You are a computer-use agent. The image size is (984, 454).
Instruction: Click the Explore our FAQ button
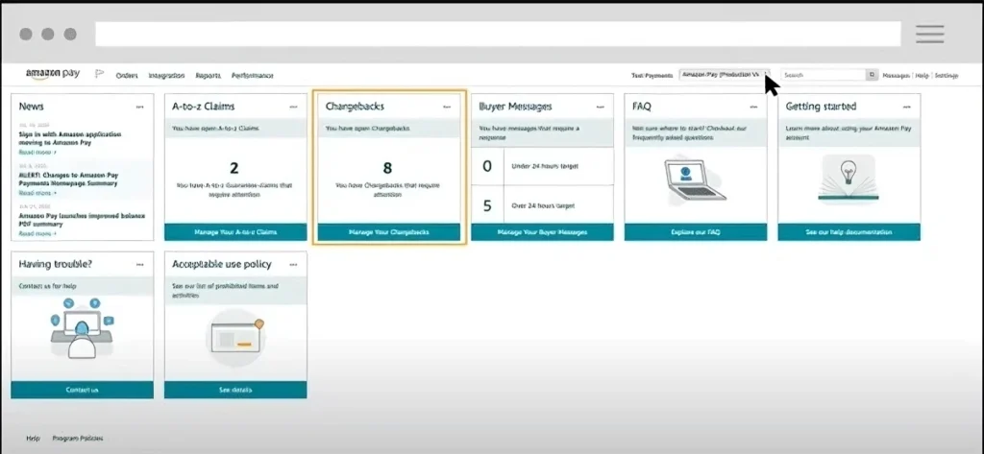[x=696, y=232]
